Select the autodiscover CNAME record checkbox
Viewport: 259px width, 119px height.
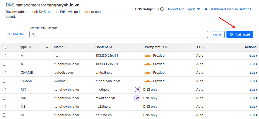tap(4, 73)
